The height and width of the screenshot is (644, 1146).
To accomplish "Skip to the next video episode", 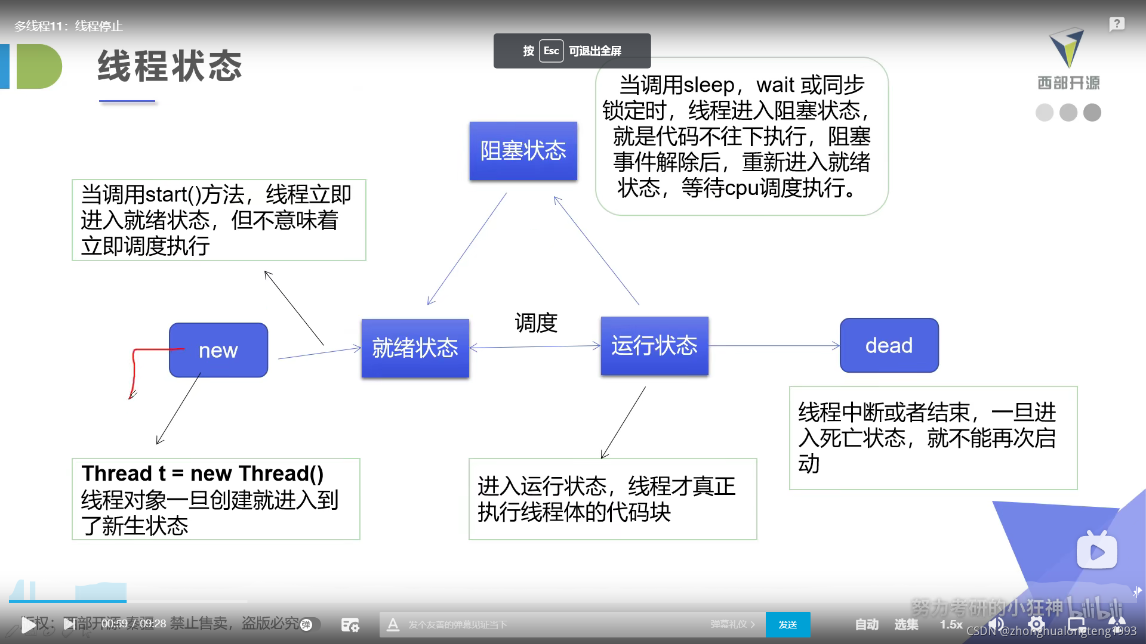I will [x=70, y=624].
